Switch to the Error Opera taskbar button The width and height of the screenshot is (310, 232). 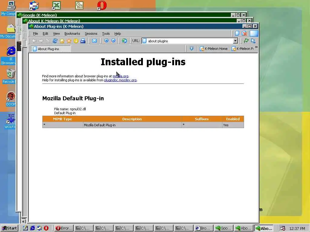64,228
